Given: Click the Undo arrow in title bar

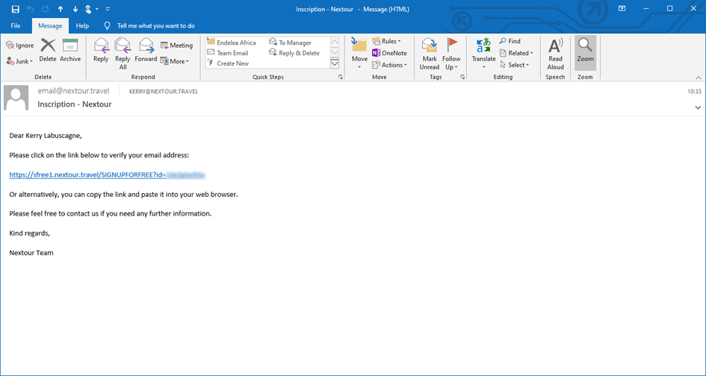Looking at the screenshot, I should (31, 9).
